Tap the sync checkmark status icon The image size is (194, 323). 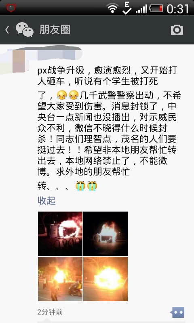pos(127,8)
